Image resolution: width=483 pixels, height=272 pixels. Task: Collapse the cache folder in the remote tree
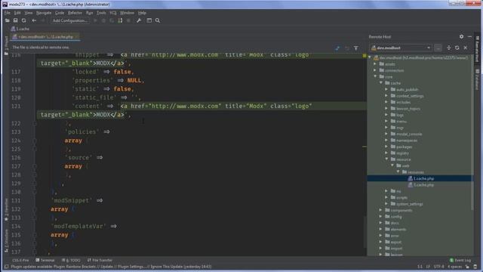(x=380, y=83)
